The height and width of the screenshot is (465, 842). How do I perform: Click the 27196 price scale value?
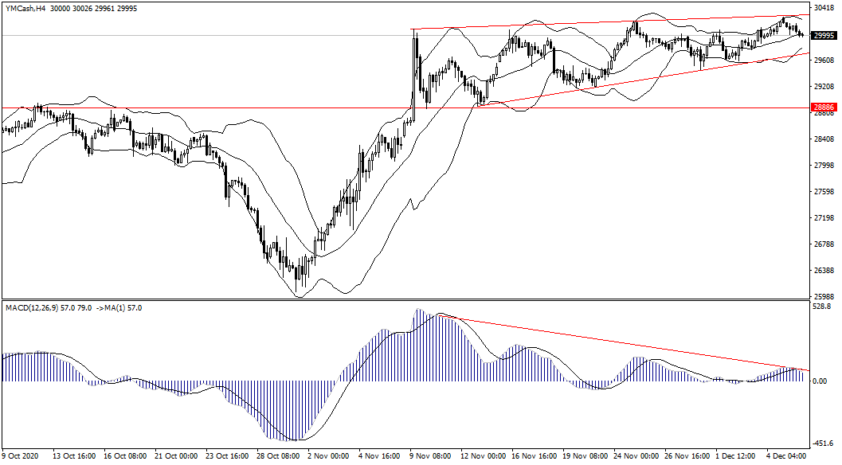823,218
